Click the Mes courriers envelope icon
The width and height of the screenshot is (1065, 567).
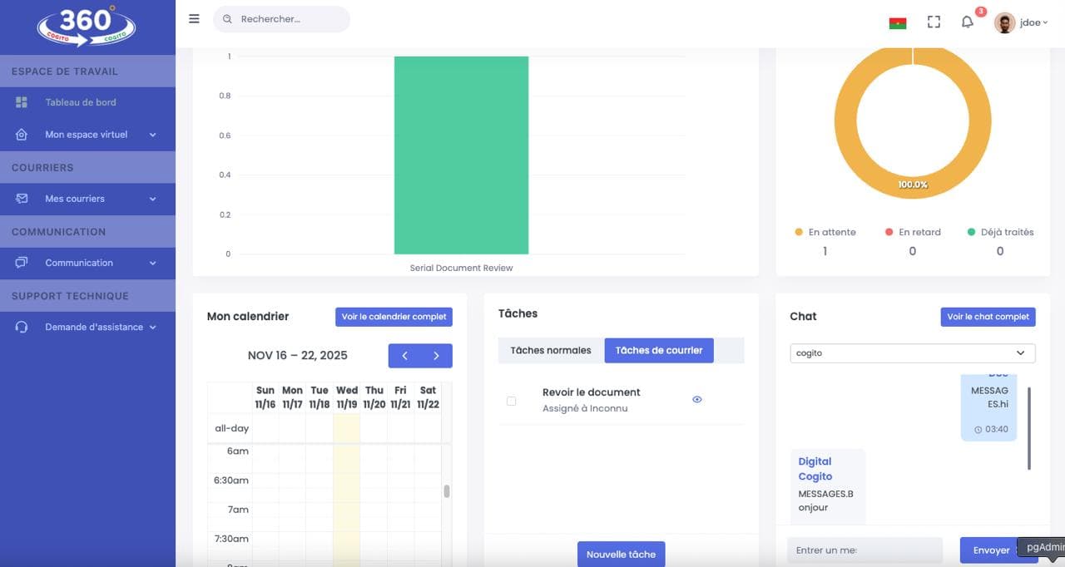coord(22,199)
